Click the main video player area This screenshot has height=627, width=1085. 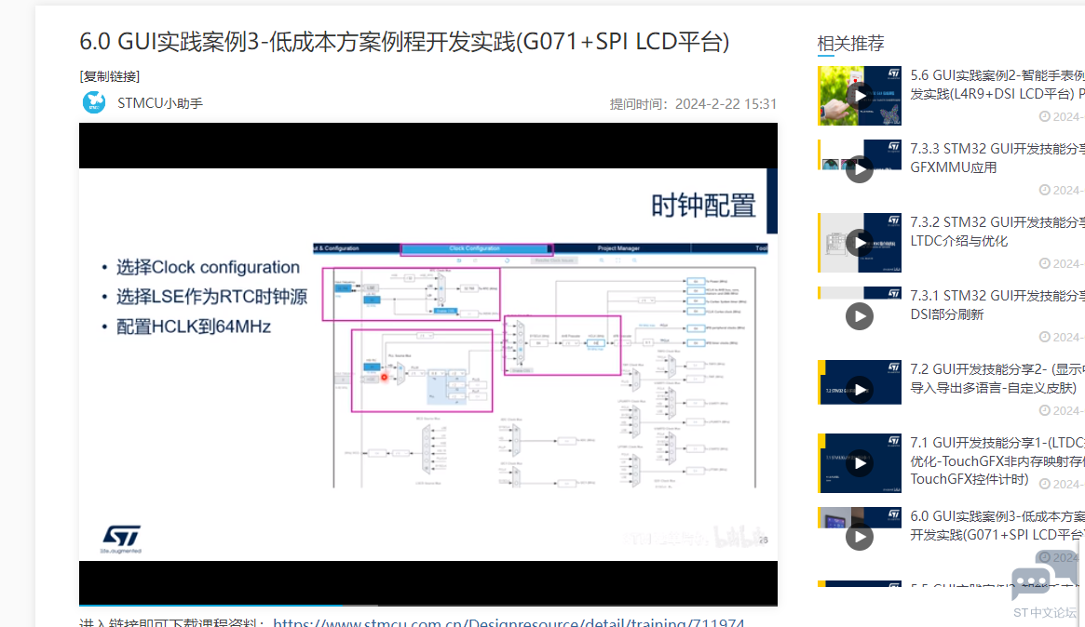click(x=427, y=365)
